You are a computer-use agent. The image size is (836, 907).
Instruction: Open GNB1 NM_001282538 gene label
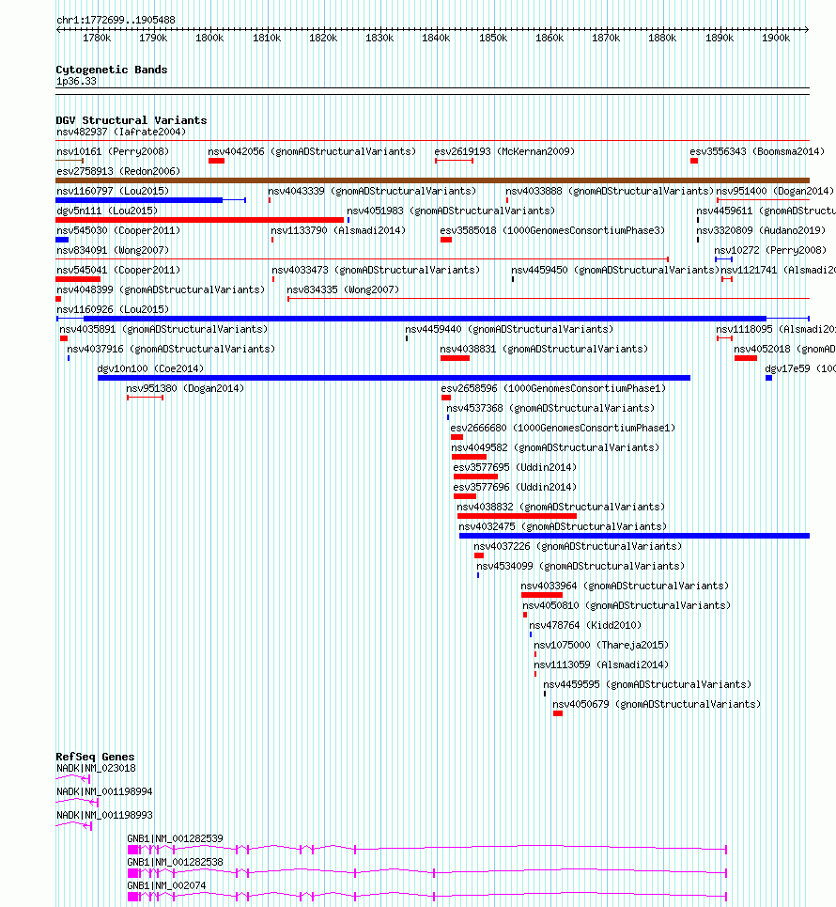coord(175,862)
